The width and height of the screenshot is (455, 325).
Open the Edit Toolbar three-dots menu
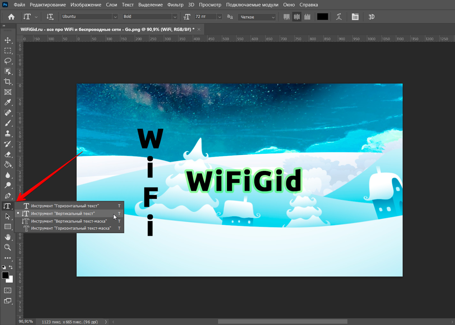click(8, 258)
